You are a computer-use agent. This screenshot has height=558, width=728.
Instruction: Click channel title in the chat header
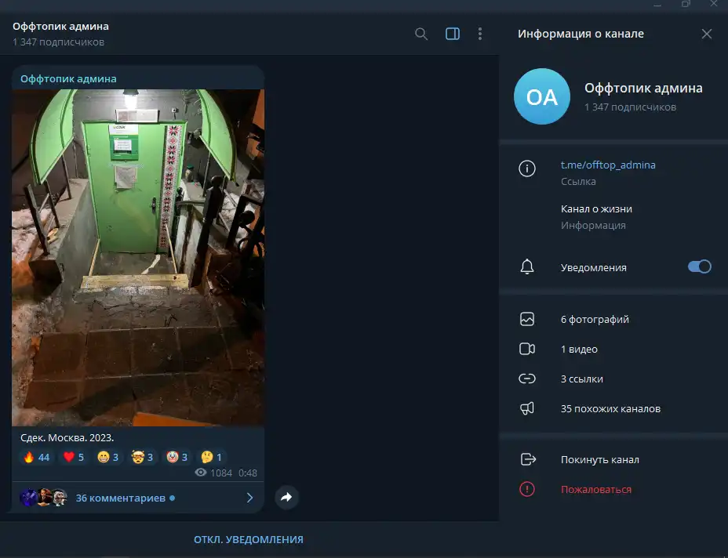[x=61, y=27]
